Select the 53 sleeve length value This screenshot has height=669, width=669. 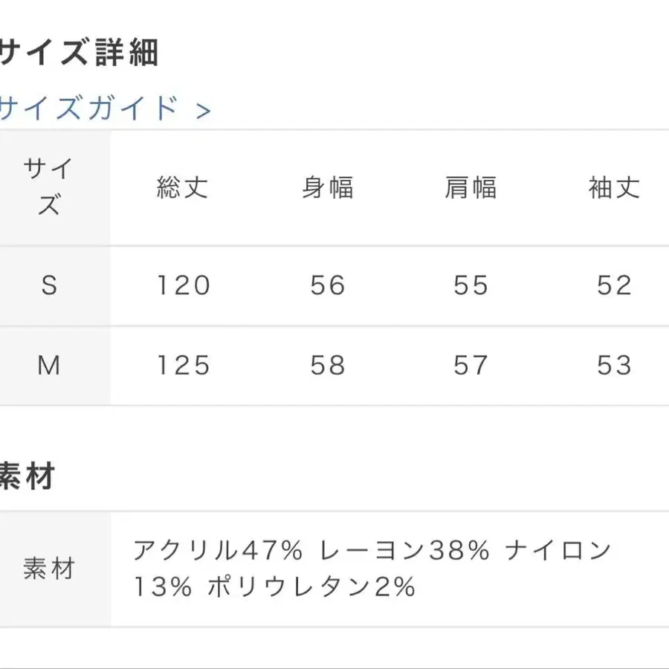tap(614, 365)
